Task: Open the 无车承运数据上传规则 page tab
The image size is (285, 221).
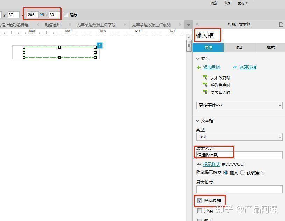Action: pos(151,25)
